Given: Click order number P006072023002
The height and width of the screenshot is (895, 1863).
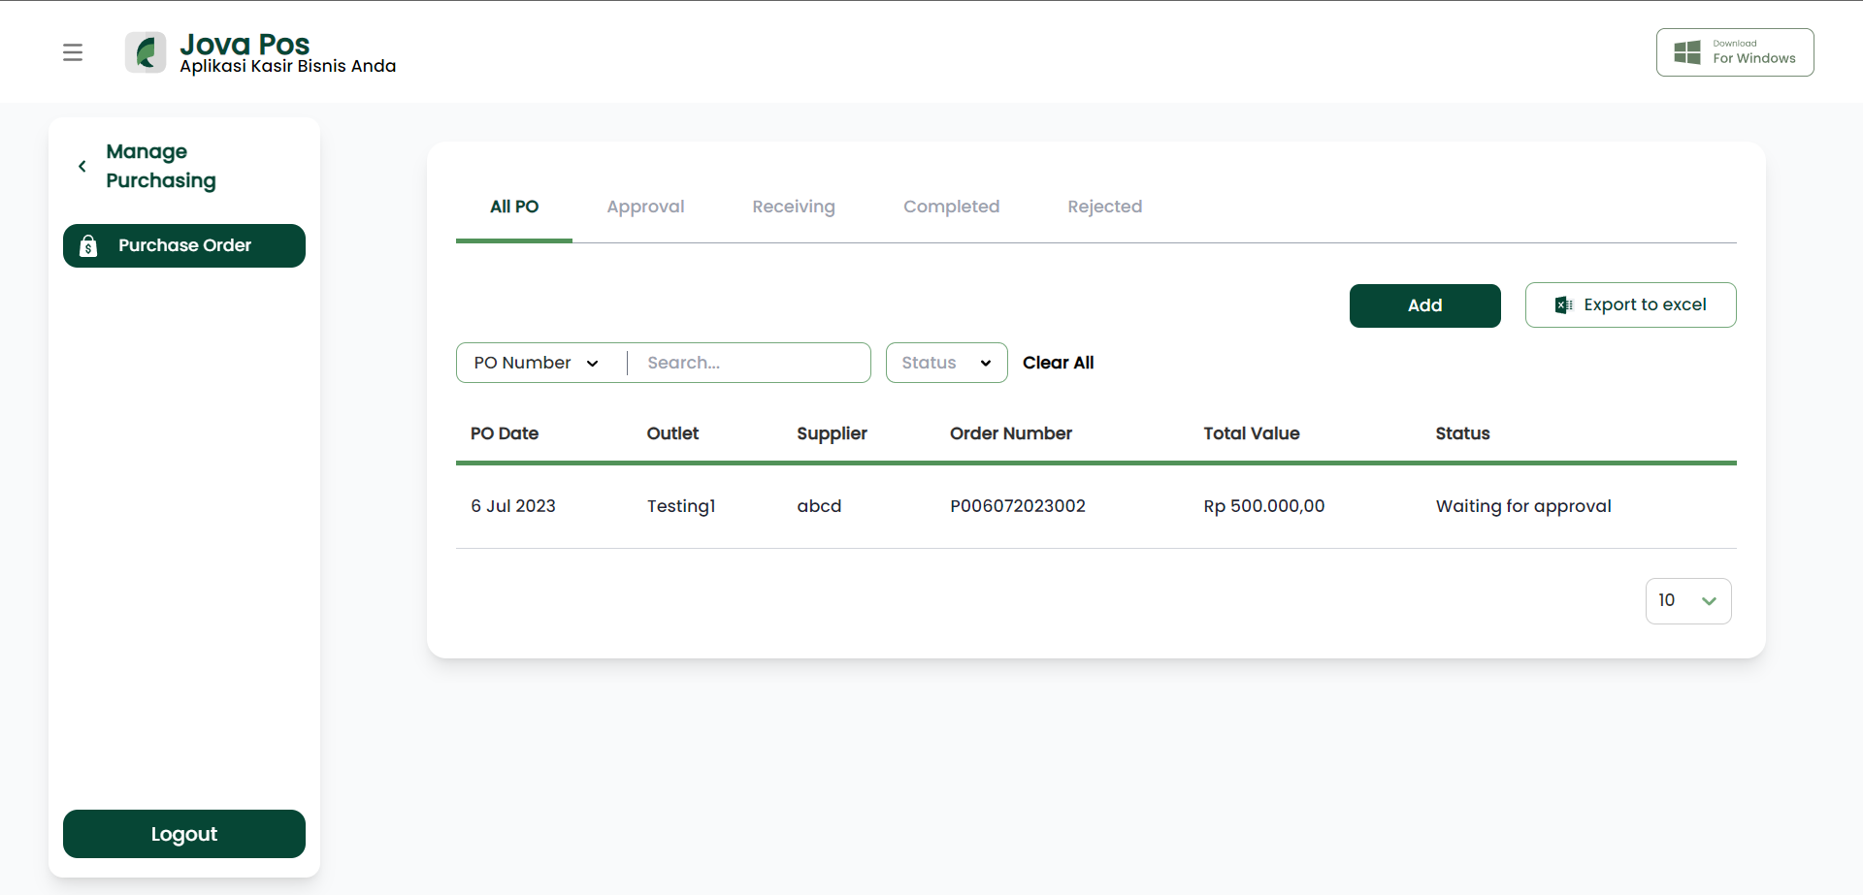Looking at the screenshot, I should pyautogui.click(x=1018, y=506).
